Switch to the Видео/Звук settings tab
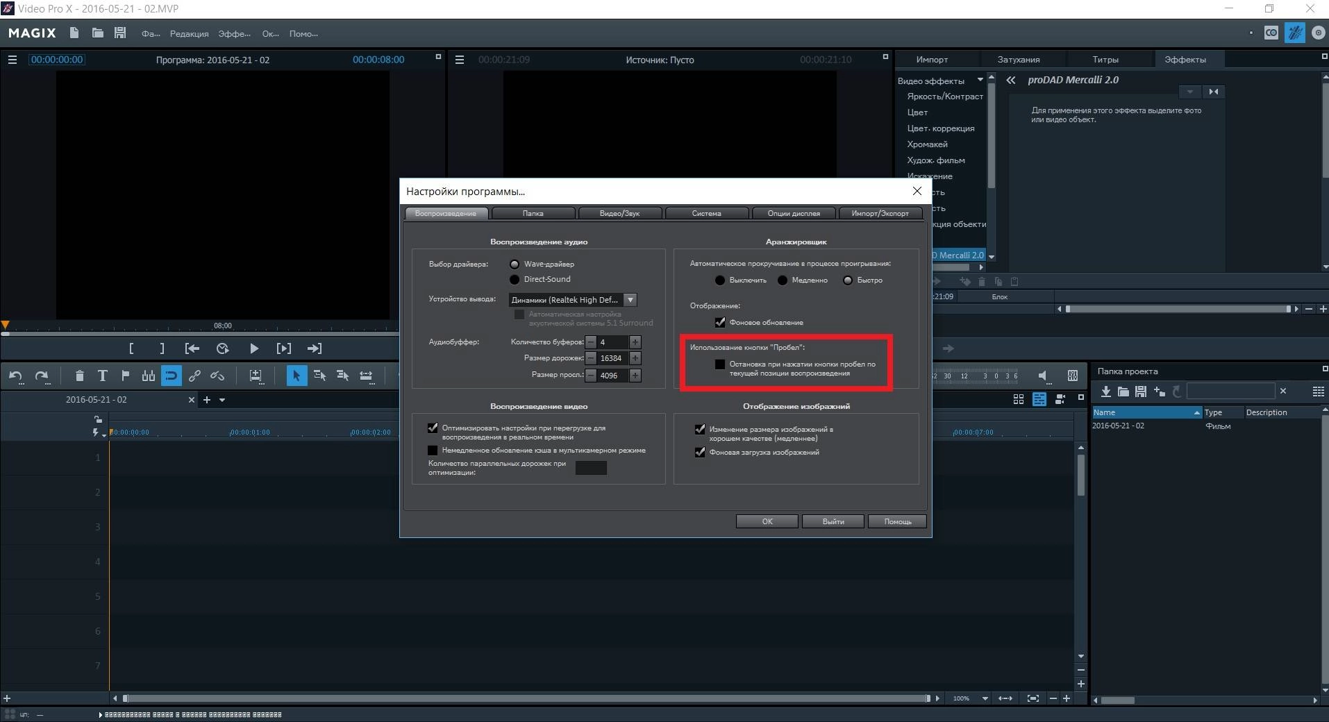 click(x=619, y=213)
